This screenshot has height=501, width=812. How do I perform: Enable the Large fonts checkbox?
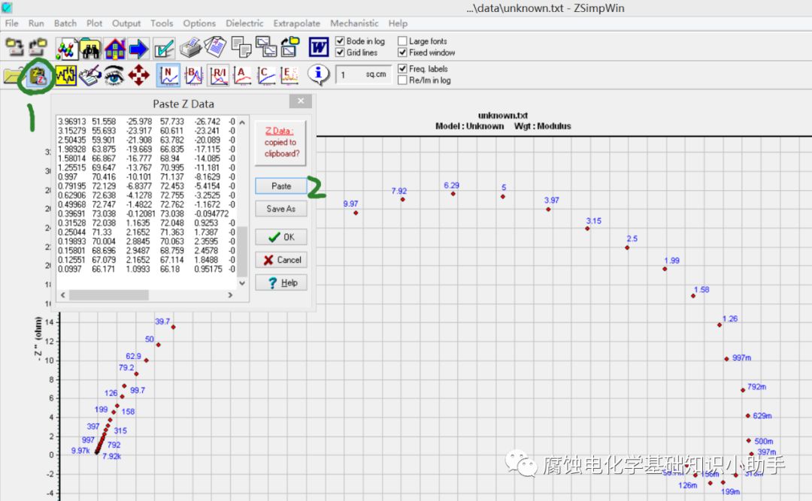point(402,41)
